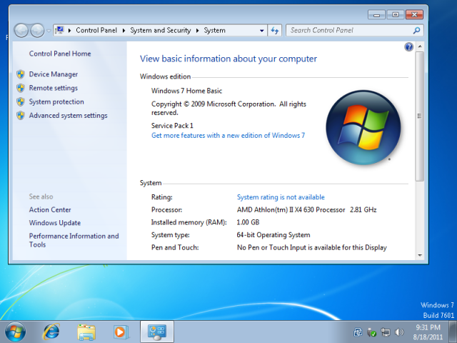Click the shield icon beside Device Manager
The width and height of the screenshot is (457, 343).
pyautogui.click(x=21, y=74)
